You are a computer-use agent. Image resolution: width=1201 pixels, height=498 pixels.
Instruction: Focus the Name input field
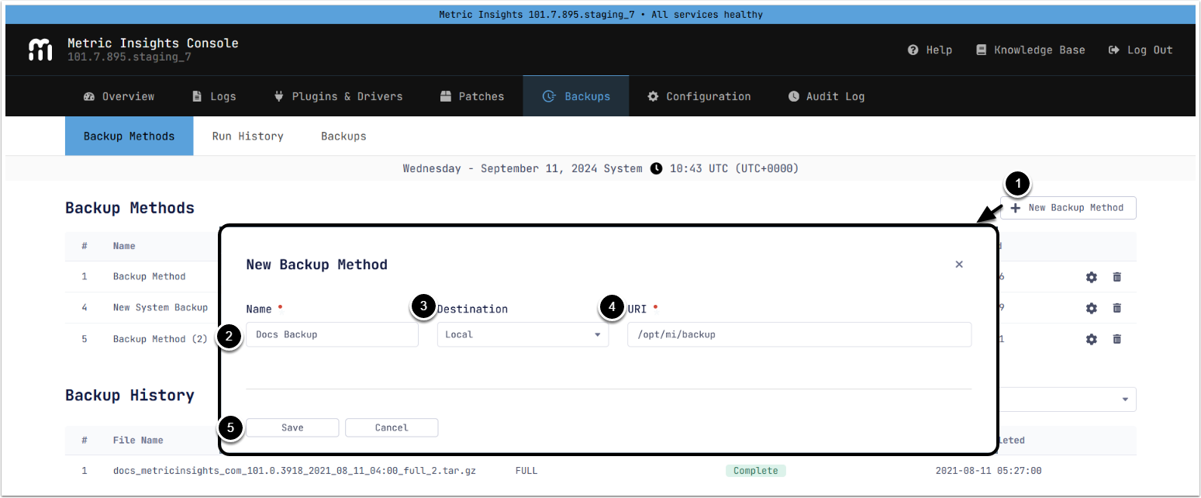[x=332, y=334]
